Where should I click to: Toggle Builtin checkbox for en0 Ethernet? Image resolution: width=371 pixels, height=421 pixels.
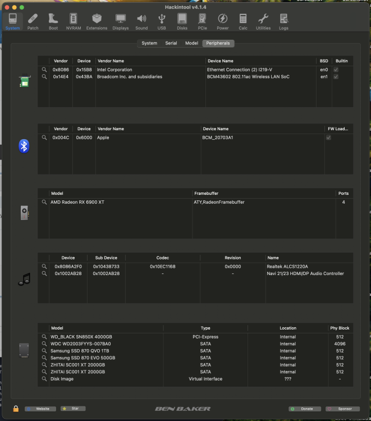pyautogui.click(x=336, y=70)
